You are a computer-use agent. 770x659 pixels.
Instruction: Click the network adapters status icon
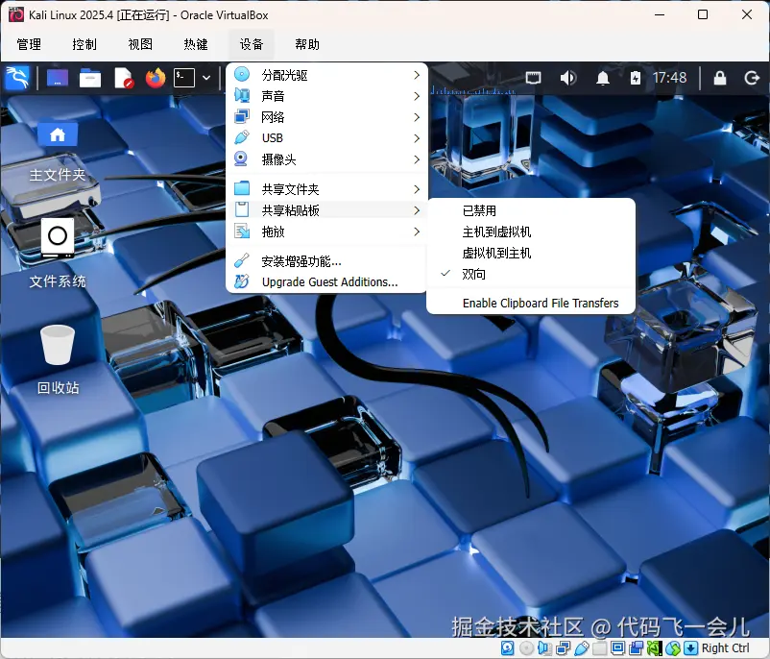(564, 648)
